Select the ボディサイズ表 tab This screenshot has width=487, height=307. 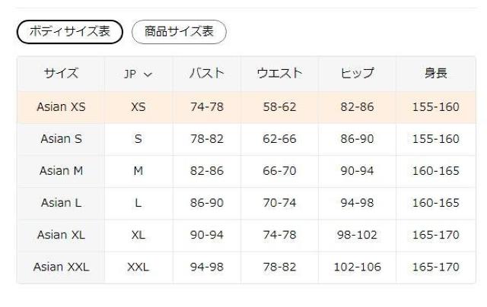click(x=69, y=31)
